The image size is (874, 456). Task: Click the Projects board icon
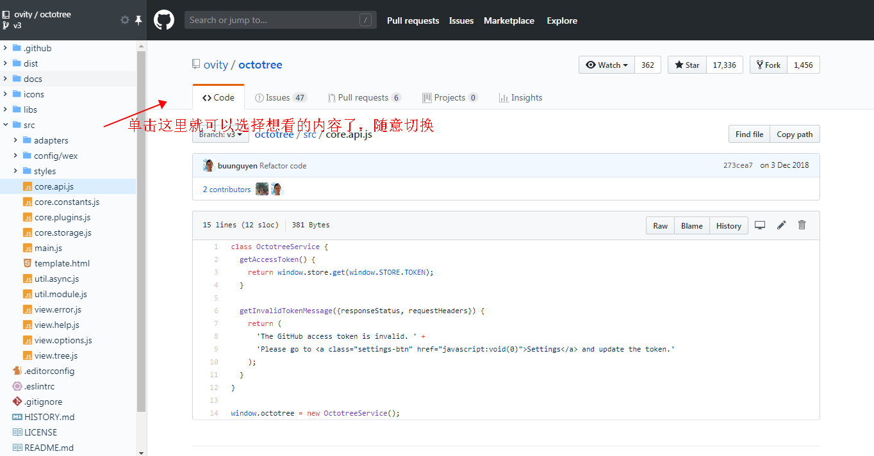427,97
